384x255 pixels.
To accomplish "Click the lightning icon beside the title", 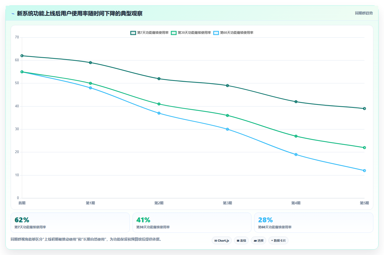I will (13, 14).
